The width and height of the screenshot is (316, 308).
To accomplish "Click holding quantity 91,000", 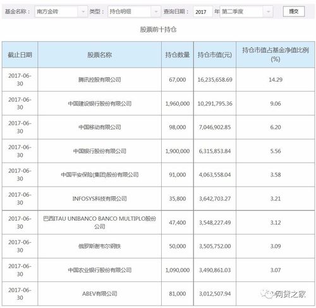I will pyautogui.click(x=178, y=175).
